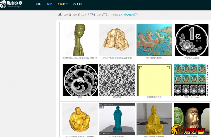Click the bar chart statistics icon
The height and width of the screenshot is (137, 211).
[x=60, y=15]
